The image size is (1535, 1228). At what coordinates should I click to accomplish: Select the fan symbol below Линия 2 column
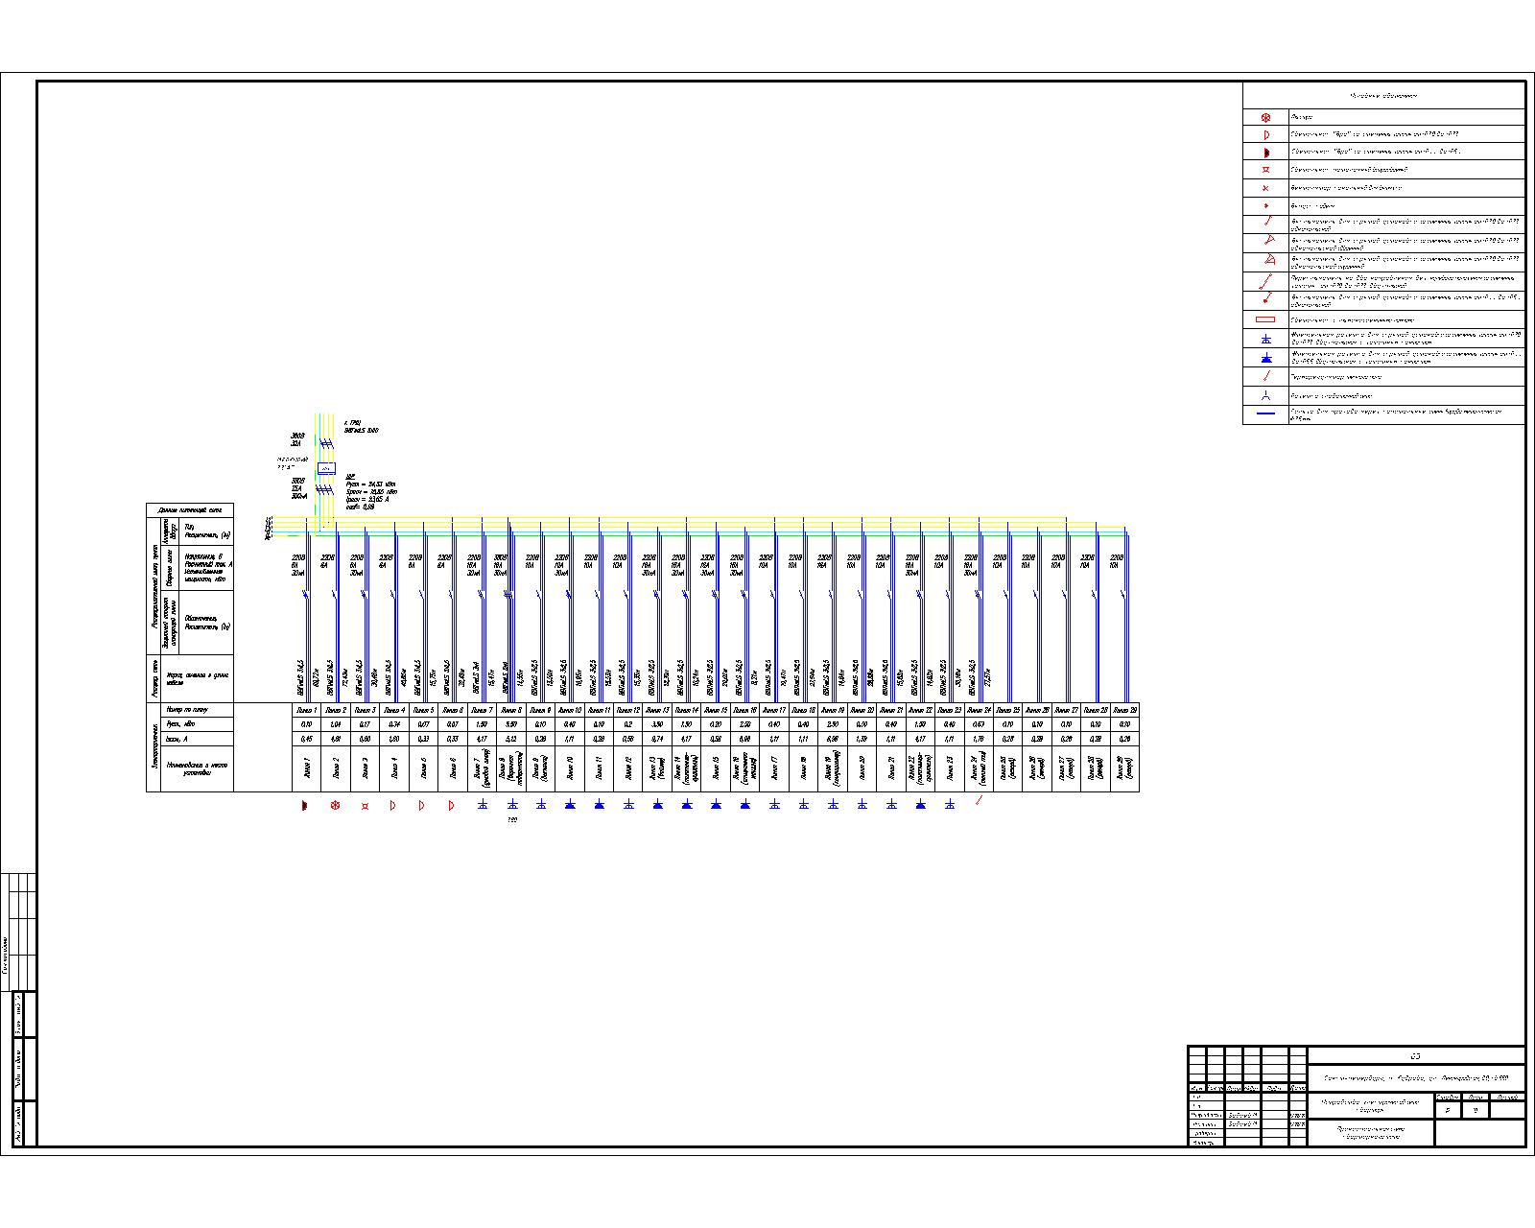click(x=335, y=806)
